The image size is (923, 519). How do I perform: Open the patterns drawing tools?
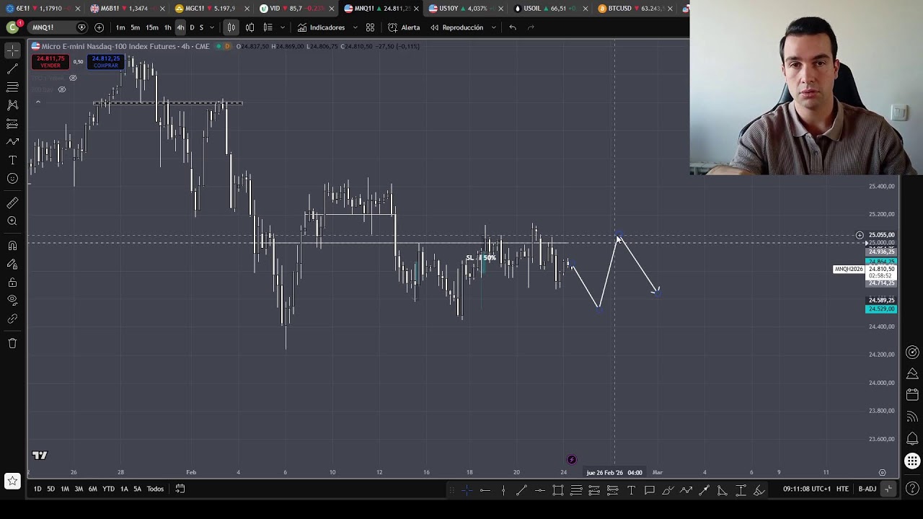click(x=12, y=105)
